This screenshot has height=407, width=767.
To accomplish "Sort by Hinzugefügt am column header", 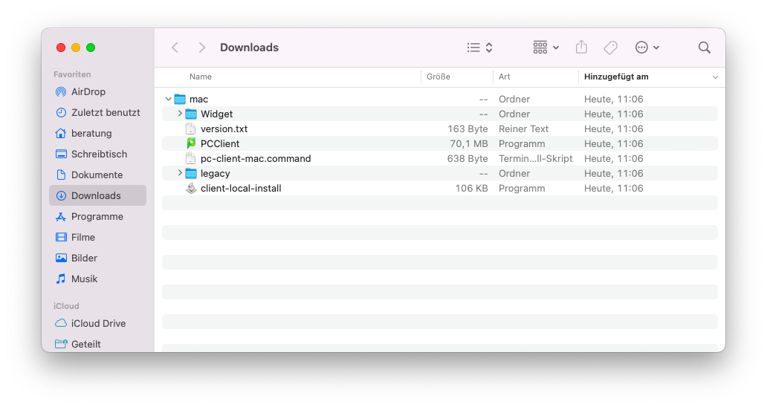I will pos(616,76).
